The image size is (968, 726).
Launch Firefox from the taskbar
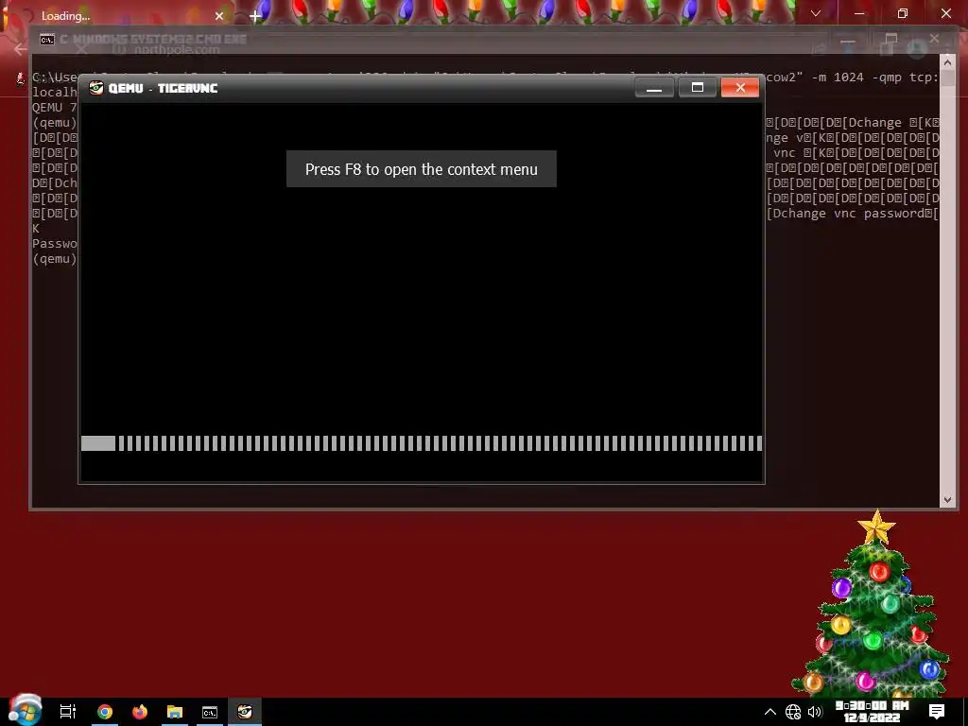(140, 712)
